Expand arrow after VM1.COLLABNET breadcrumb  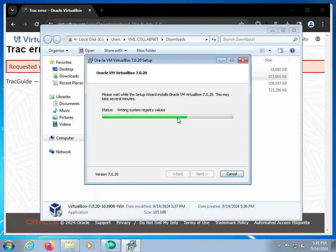pos(162,39)
